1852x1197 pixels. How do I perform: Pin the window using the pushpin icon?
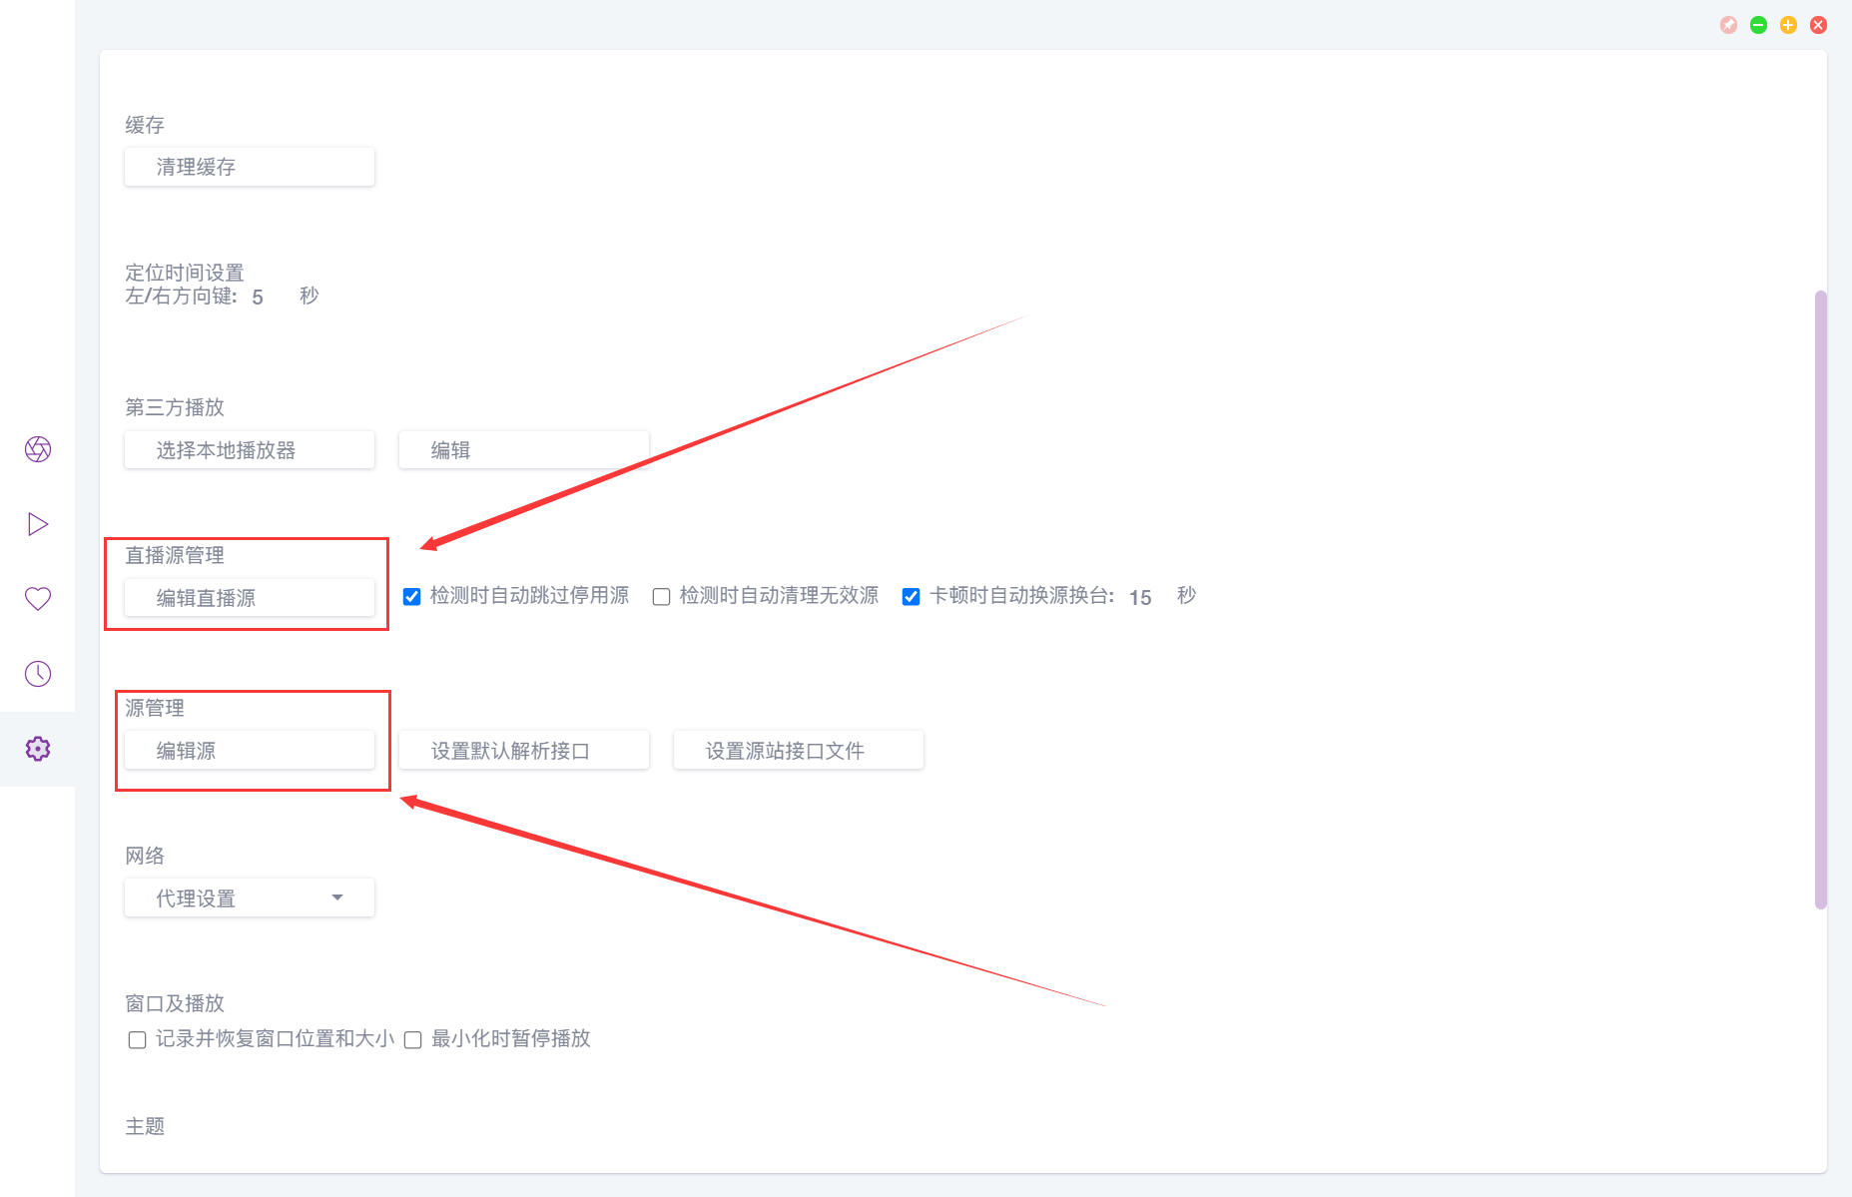[1728, 25]
